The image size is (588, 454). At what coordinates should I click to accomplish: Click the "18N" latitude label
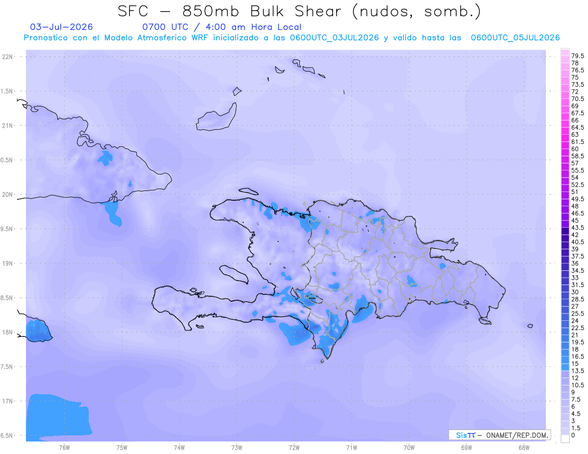pos(8,332)
